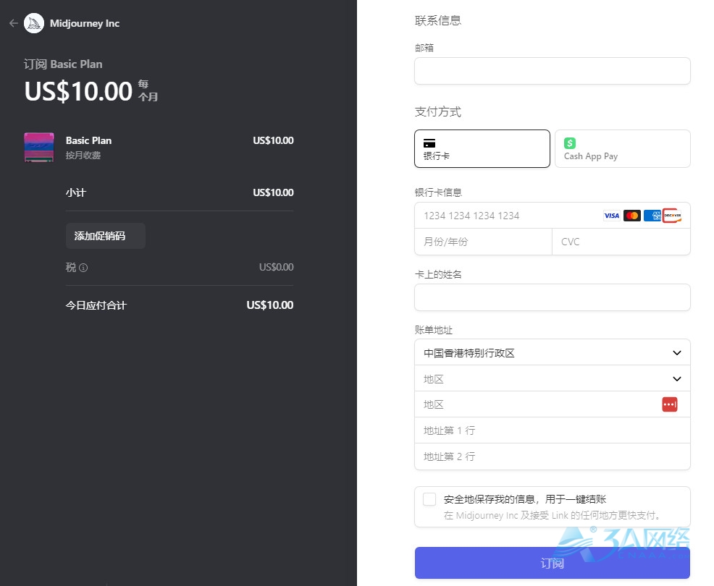Click the Visa card icon
This screenshot has width=714, height=586.
point(612,216)
